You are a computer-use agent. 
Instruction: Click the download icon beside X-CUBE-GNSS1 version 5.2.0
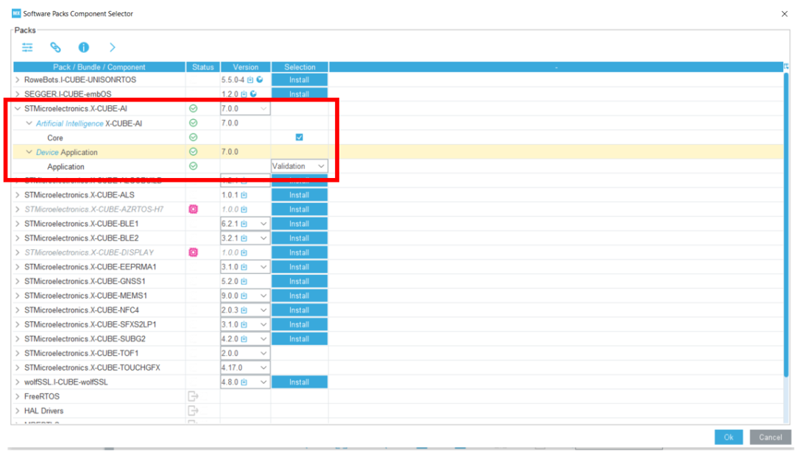pyautogui.click(x=244, y=281)
